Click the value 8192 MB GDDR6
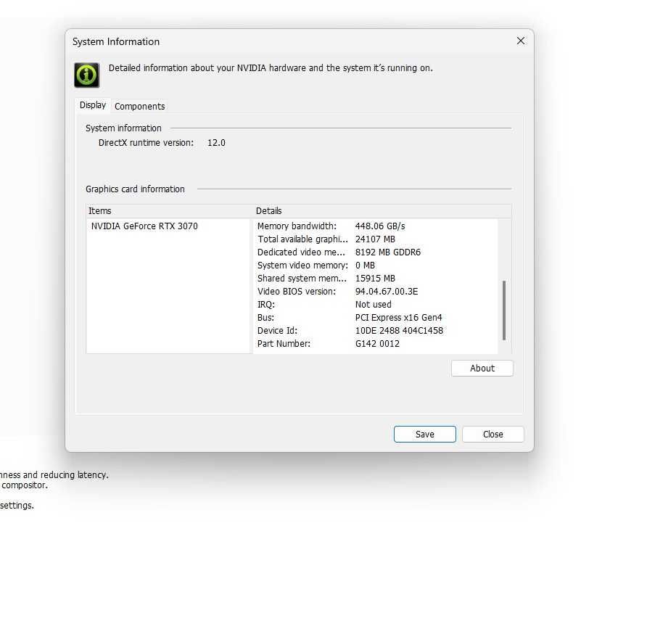Viewport: 647px width, 621px height. pos(388,252)
